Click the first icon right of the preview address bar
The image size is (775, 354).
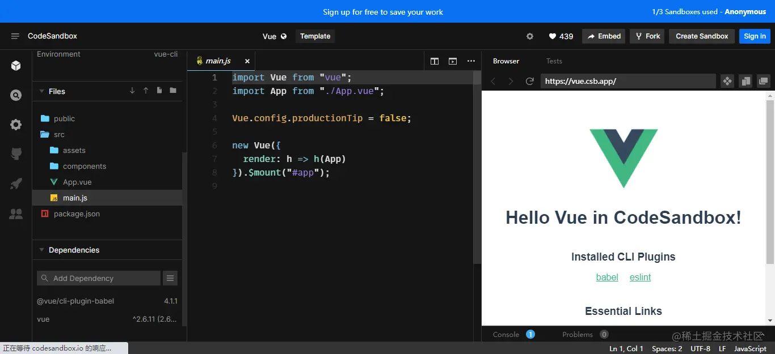(x=727, y=82)
